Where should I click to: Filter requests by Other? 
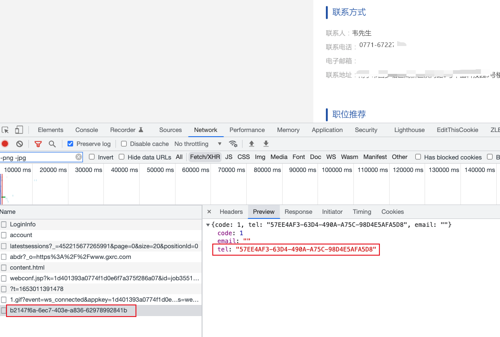(x=399, y=157)
